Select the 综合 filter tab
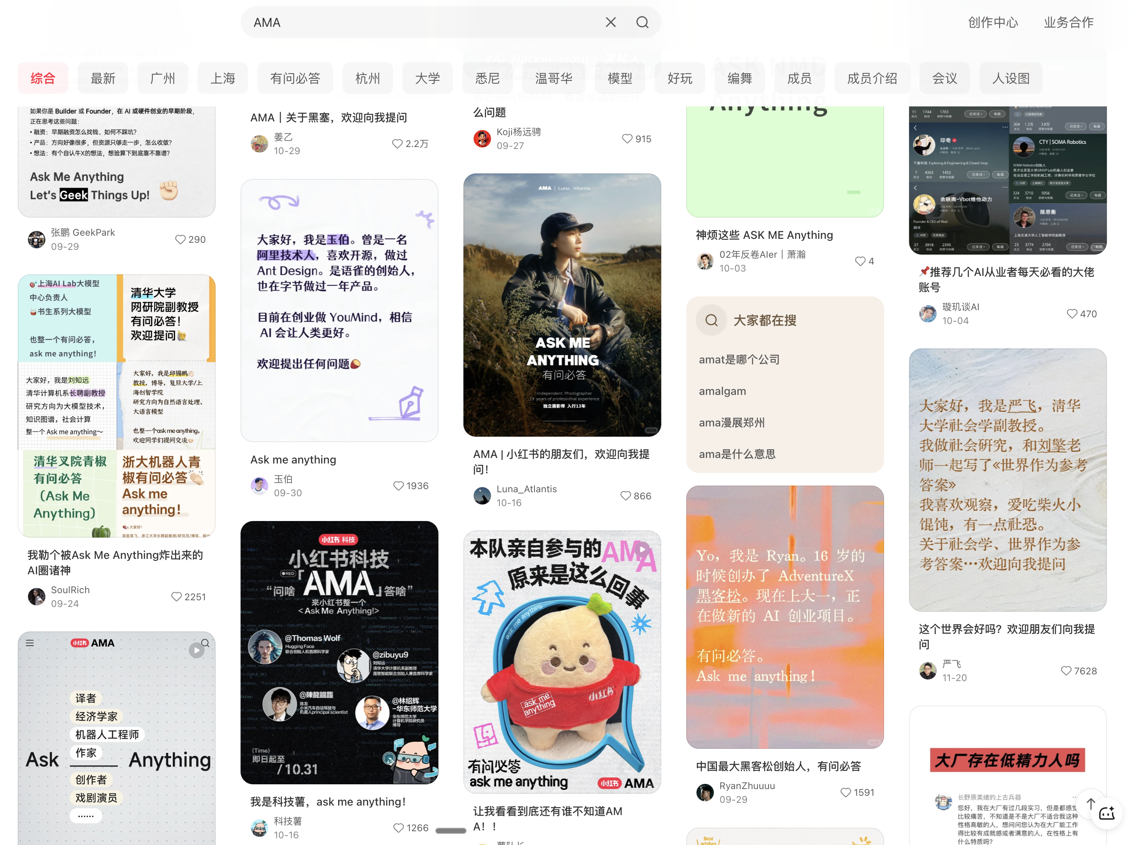This screenshot has height=845, width=1132. pos(43,78)
